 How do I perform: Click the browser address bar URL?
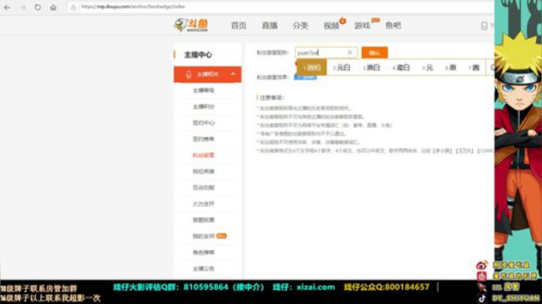(x=133, y=7)
